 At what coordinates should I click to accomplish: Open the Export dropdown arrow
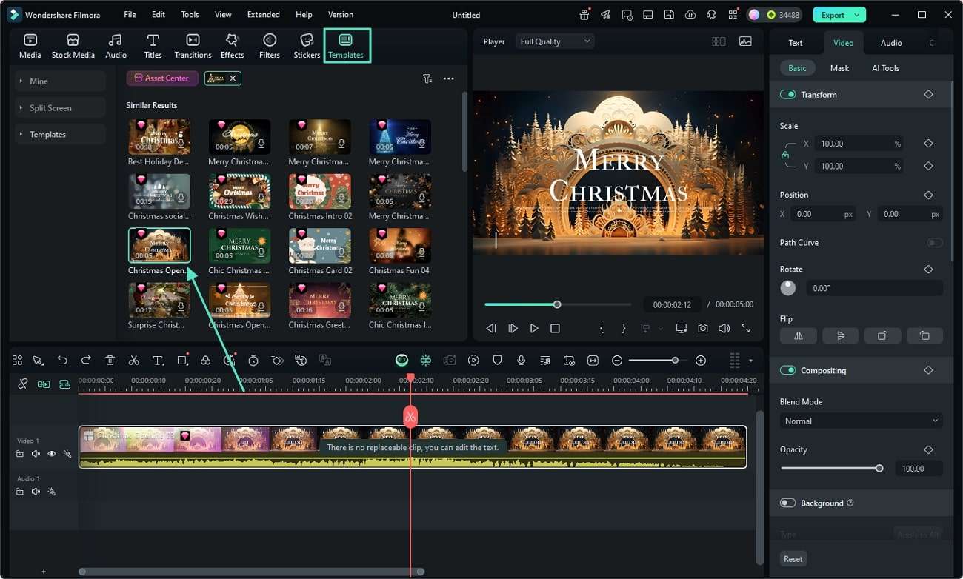click(858, 15)
